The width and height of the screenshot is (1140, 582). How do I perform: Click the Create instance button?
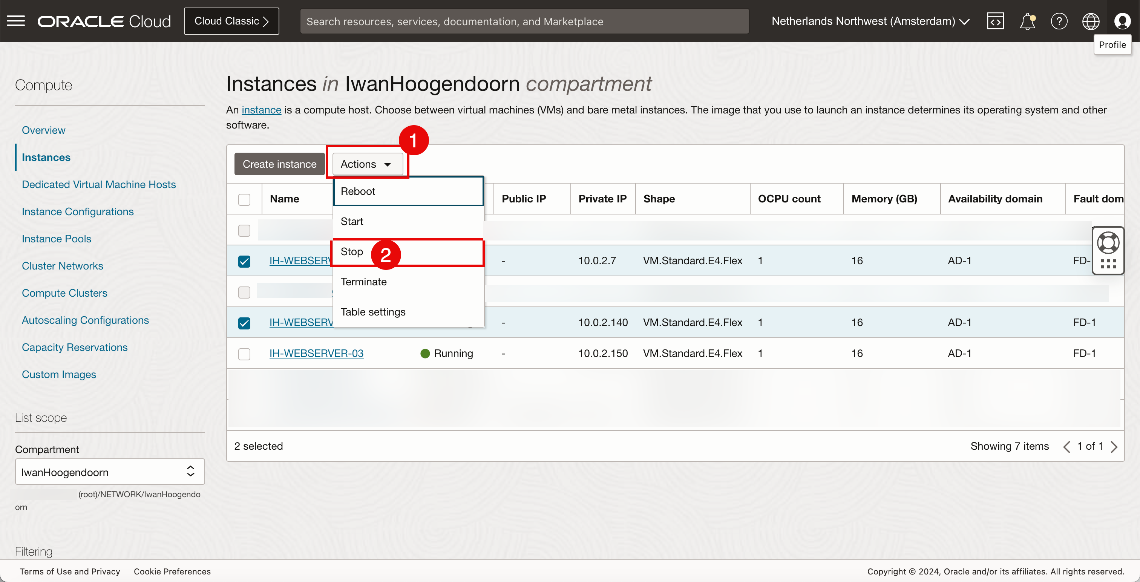279,164
